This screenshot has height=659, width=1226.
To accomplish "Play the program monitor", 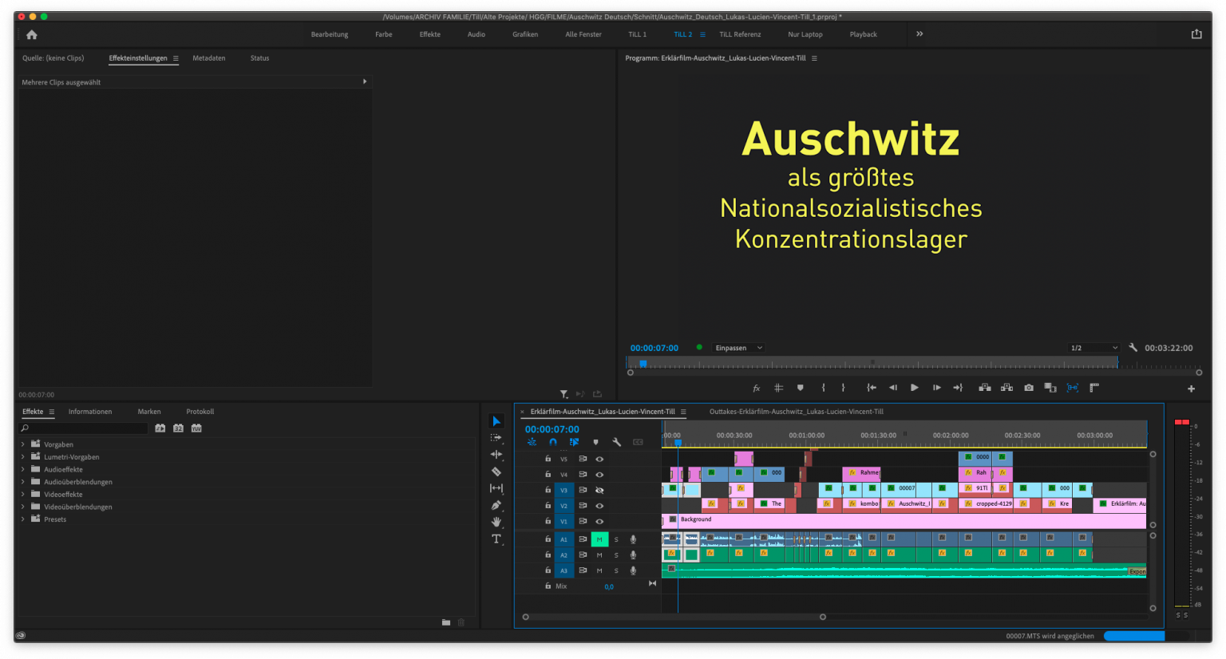I will 915,388.
